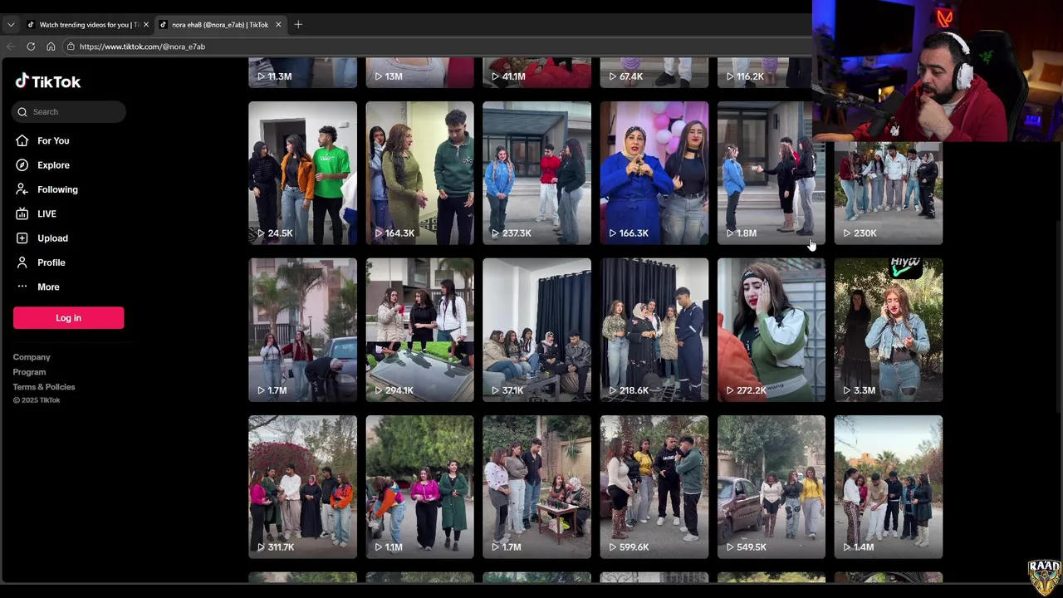Go to Profile page

pos(51,262)
